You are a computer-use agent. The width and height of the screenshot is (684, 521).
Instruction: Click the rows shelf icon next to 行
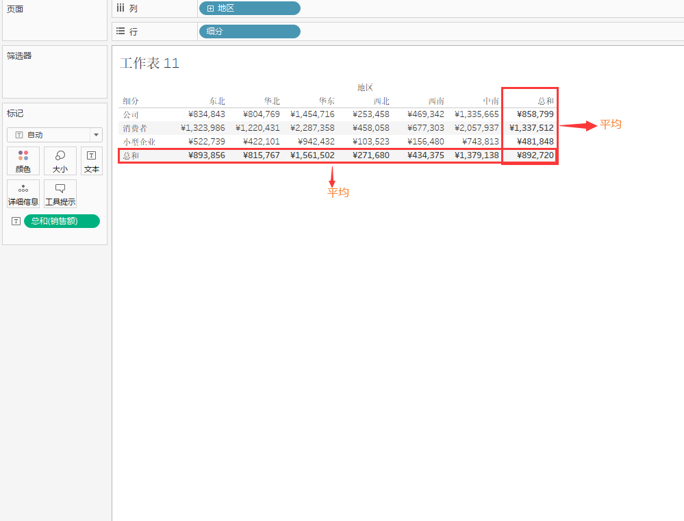coord(121,31)
